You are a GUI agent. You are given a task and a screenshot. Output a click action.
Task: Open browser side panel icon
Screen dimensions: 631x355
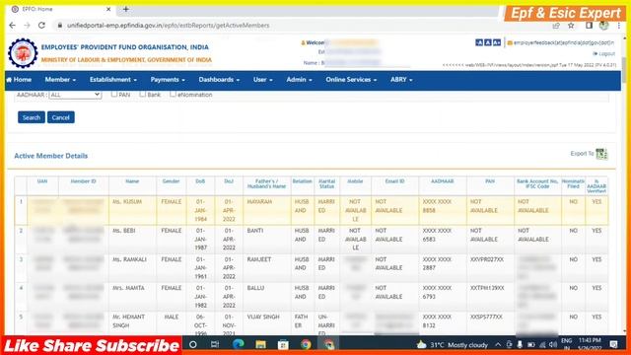coord(590,26)
